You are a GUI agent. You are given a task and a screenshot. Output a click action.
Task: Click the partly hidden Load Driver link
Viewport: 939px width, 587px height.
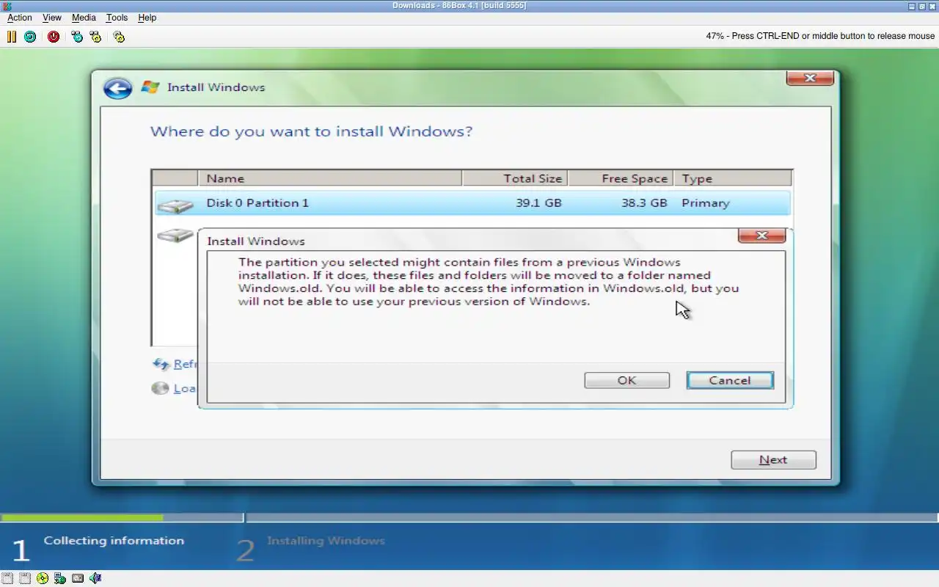185,388
